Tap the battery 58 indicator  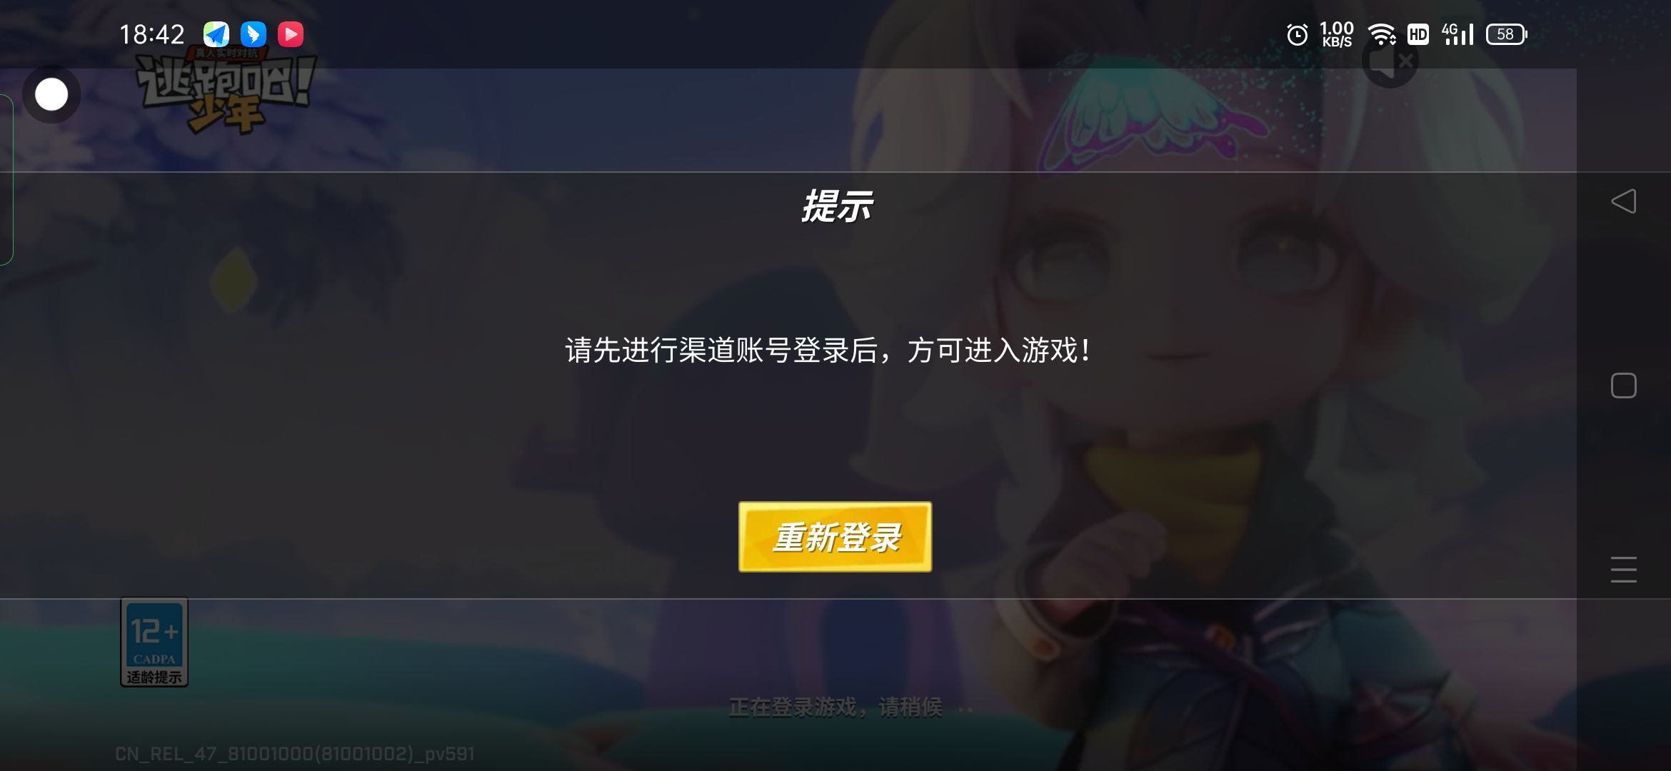[x=1507, y=34]
